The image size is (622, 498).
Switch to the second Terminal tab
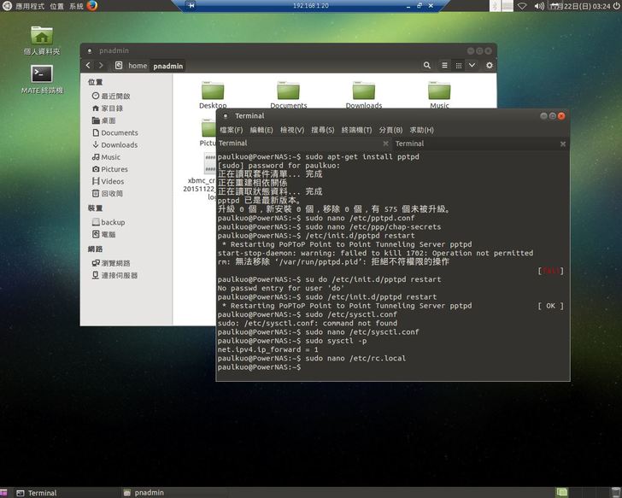(x=410, y=144)
